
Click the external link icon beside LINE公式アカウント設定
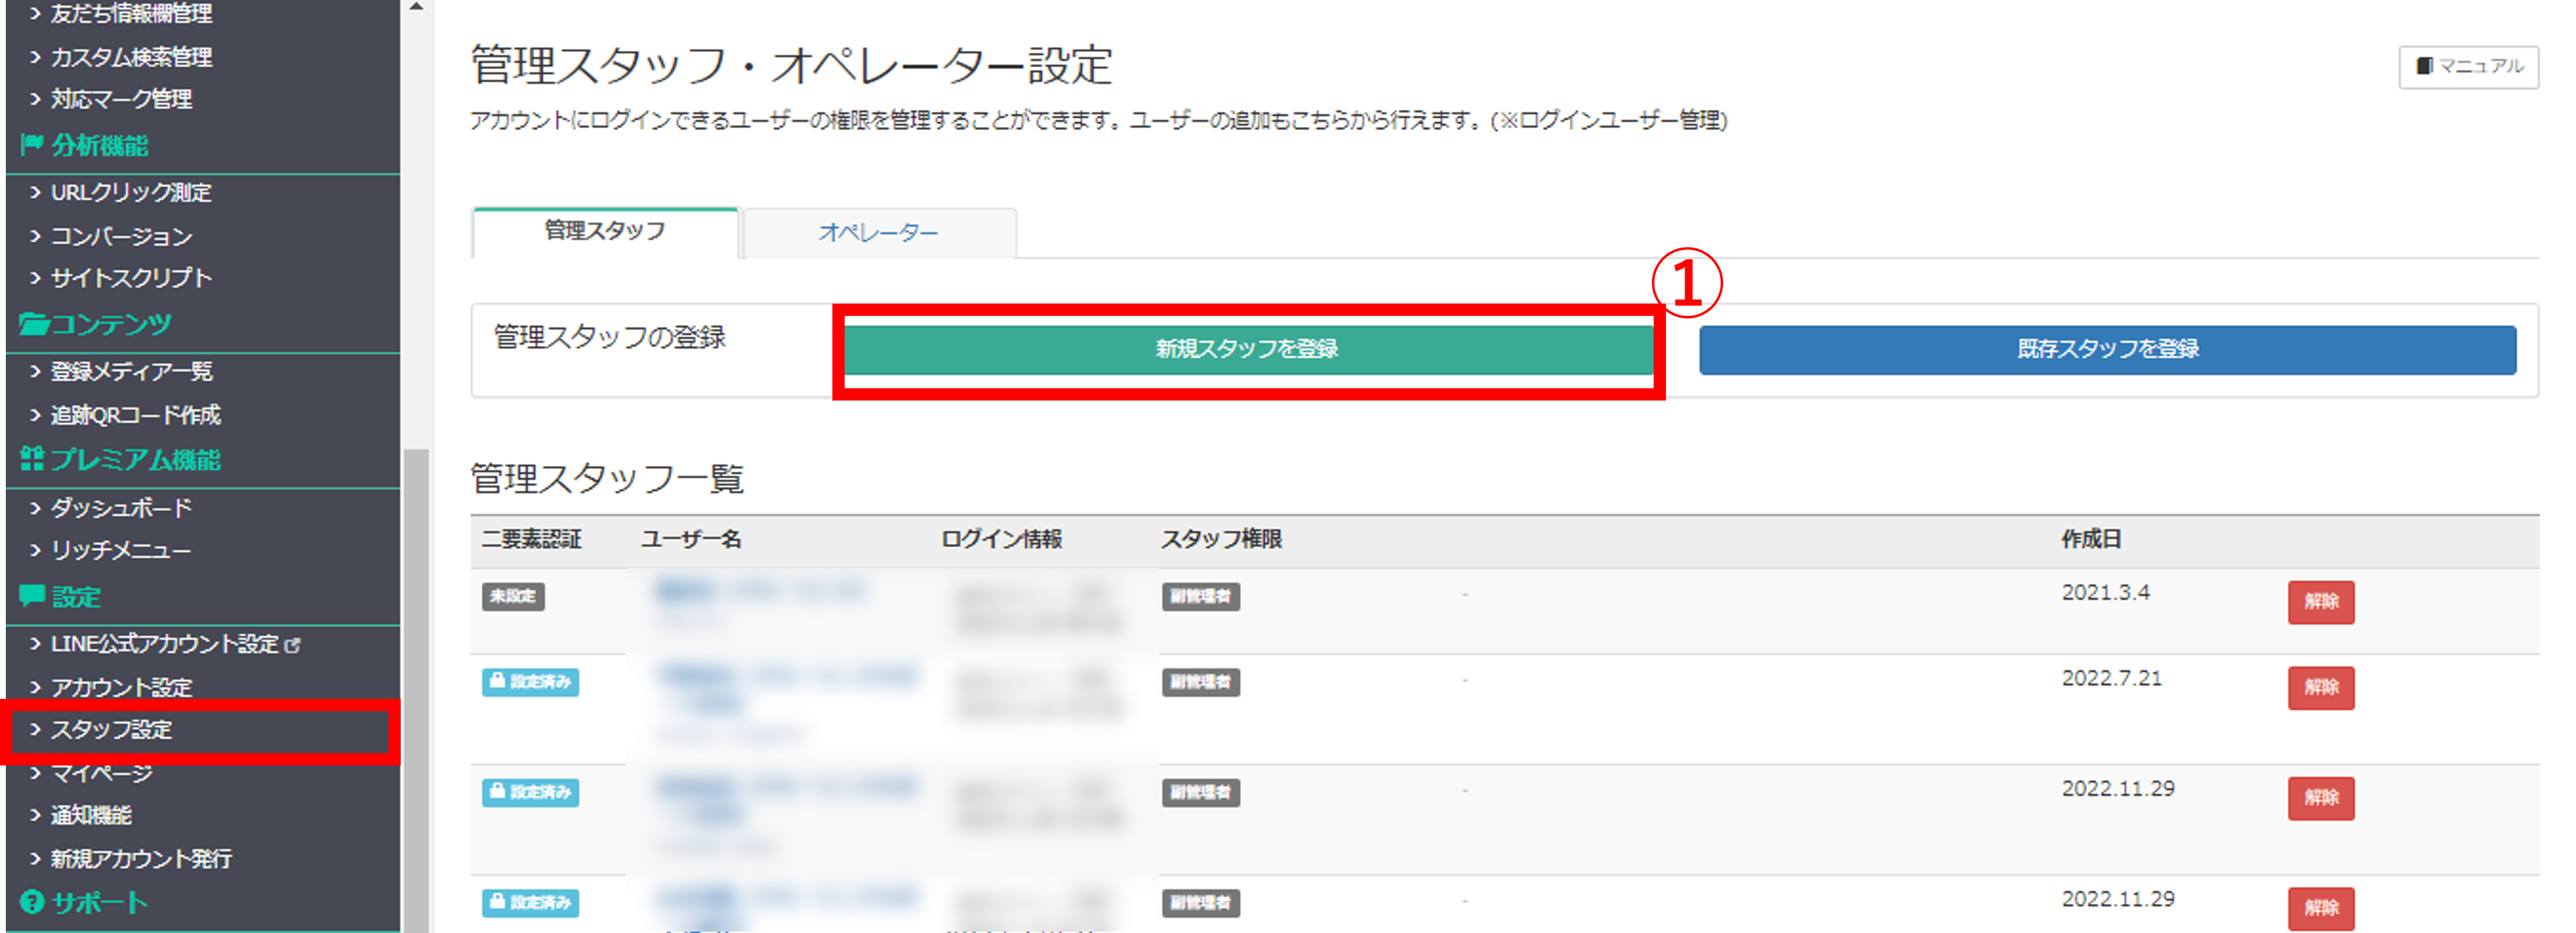[292, 646]
